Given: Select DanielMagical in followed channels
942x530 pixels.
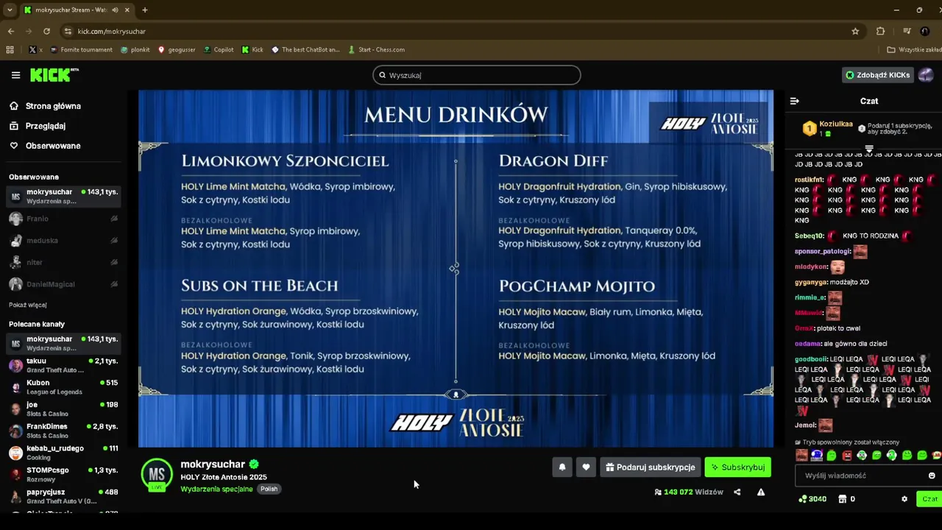Looking at the screenshot, I should pos(63,284).
